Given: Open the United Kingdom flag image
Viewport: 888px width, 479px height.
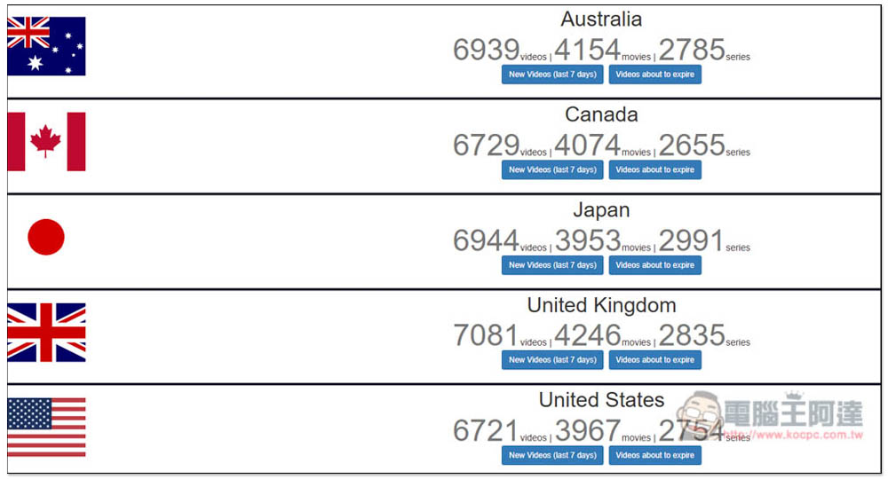Looking at the screenshot, I should tap(46, 333).
